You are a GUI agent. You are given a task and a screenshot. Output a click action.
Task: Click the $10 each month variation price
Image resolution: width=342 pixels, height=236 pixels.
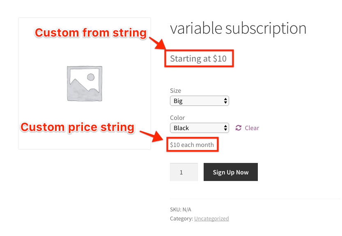tap(192, 144)
